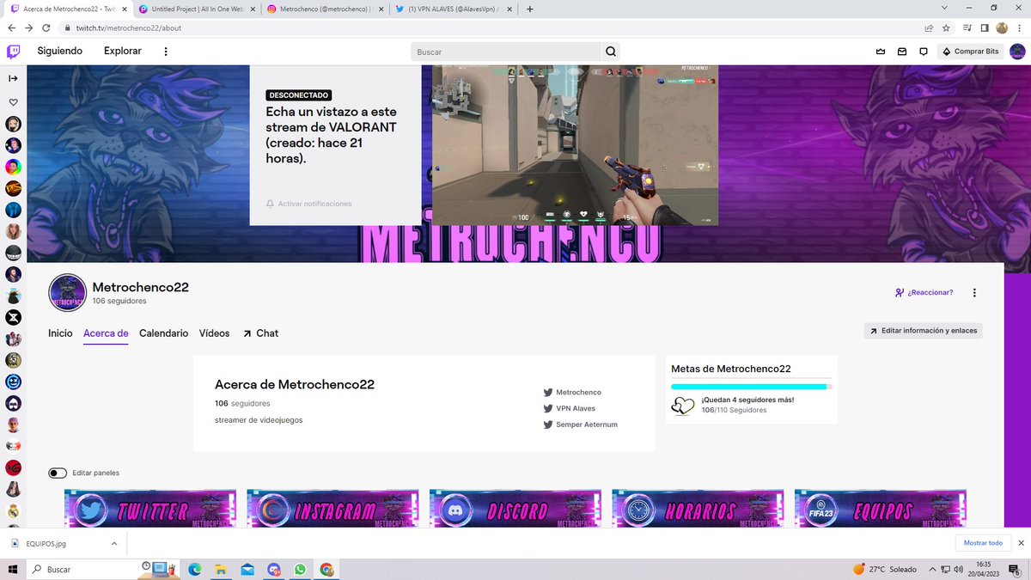Open WhatsApp from taskbar
Viewport: 1031px width, 580px height.
click(x=300, y=569)
